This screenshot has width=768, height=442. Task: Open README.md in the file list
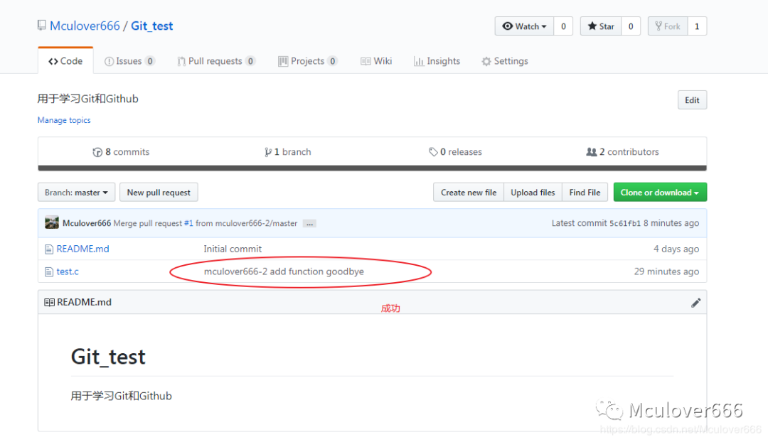pyautogui.click(x=82, y=249)
